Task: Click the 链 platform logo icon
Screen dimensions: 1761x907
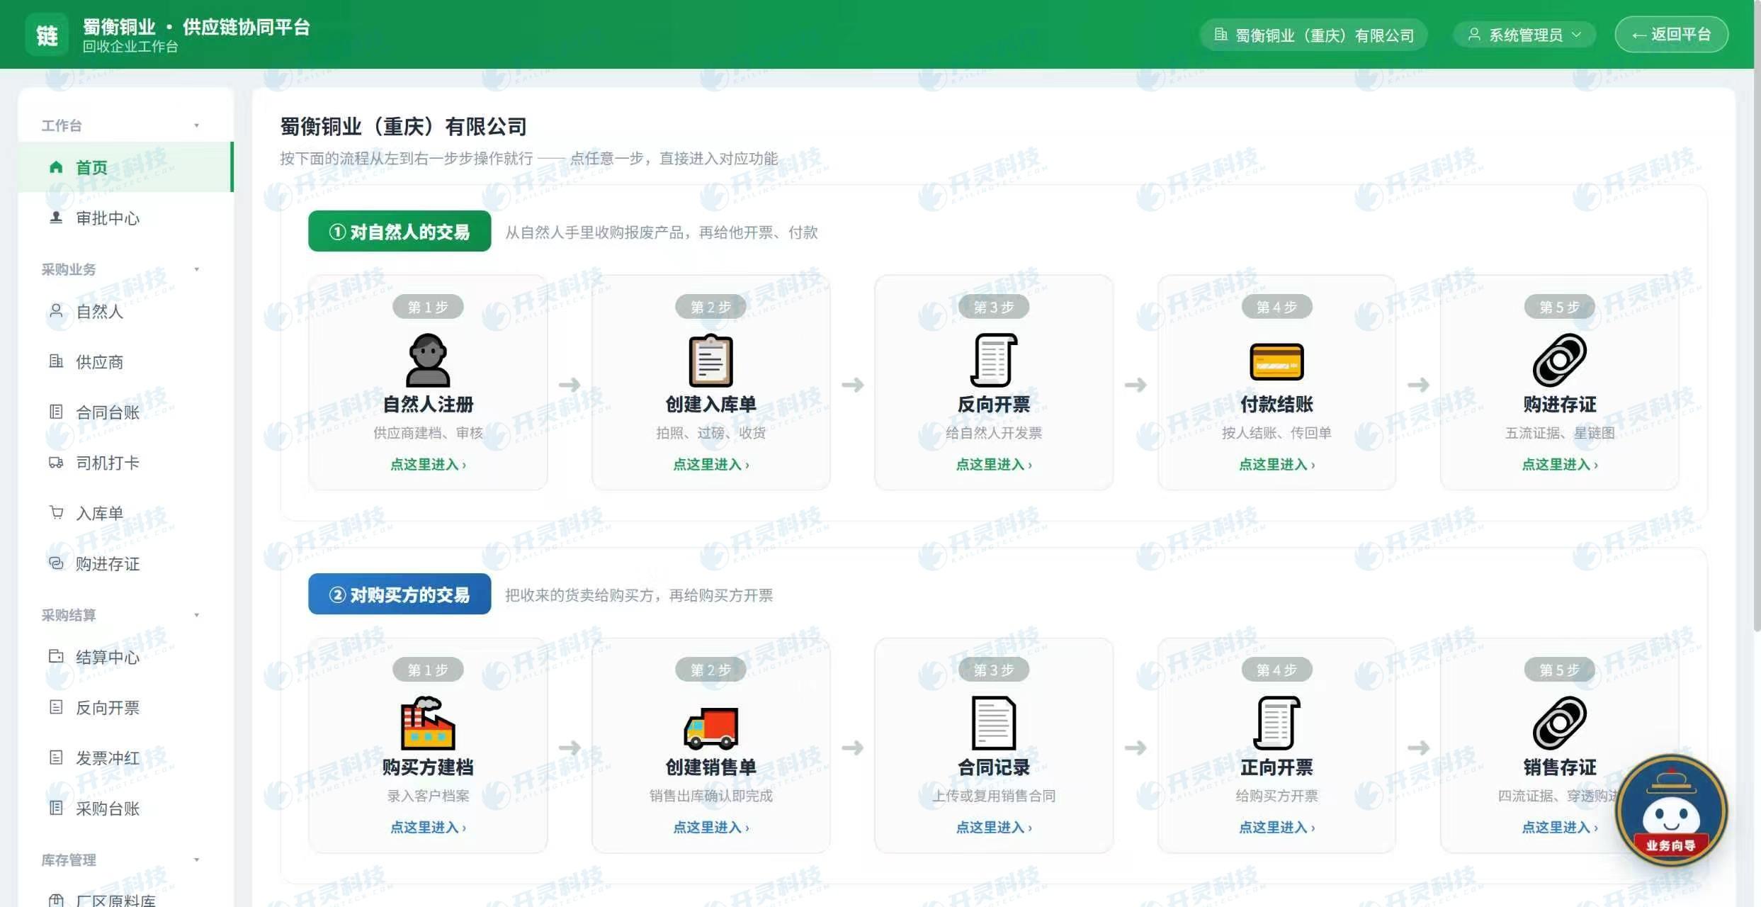Action: (47, 34)
